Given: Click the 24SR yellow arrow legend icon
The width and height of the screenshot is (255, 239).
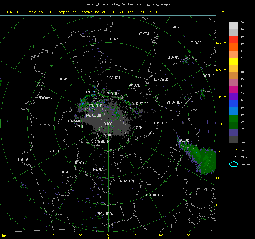Looking at the screenshot, I should point(233,150).
